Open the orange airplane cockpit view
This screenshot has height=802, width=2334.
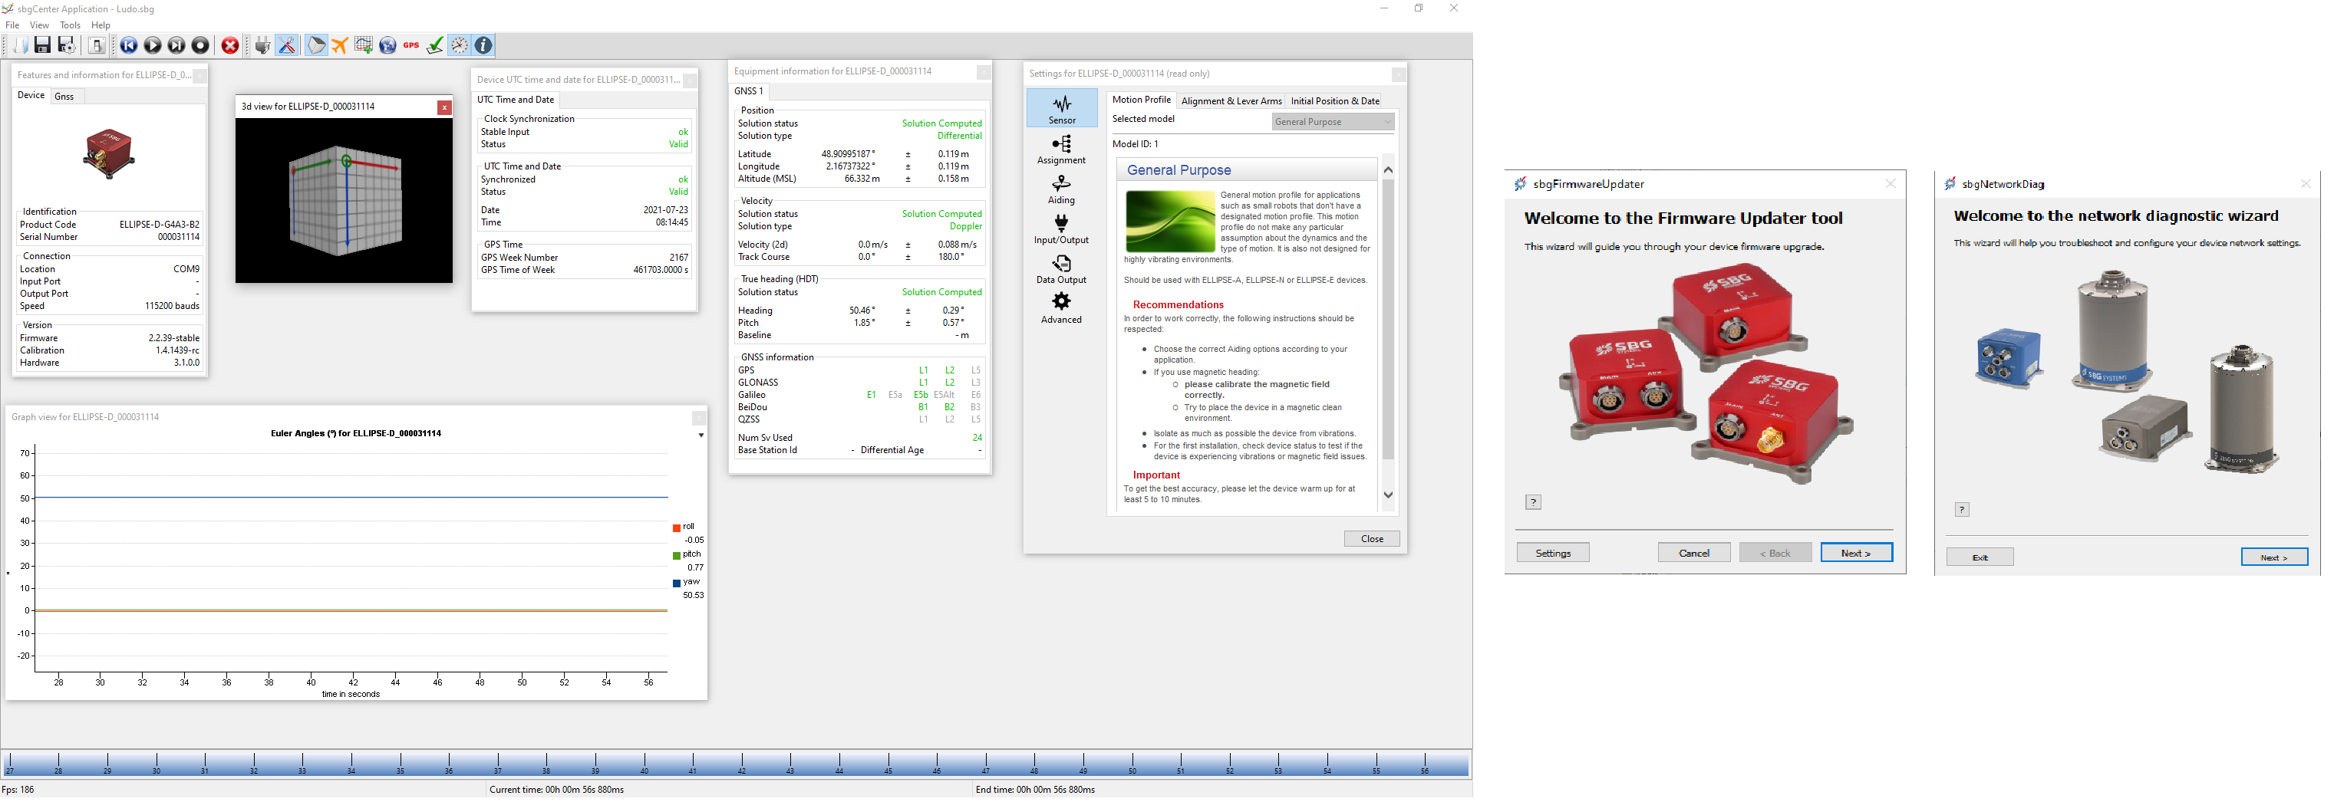(x=340, y=45)
